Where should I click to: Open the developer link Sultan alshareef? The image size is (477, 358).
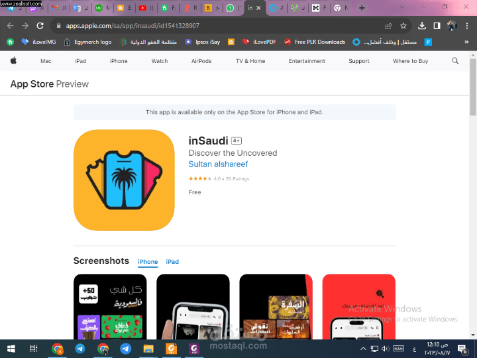tap(218, 164)
